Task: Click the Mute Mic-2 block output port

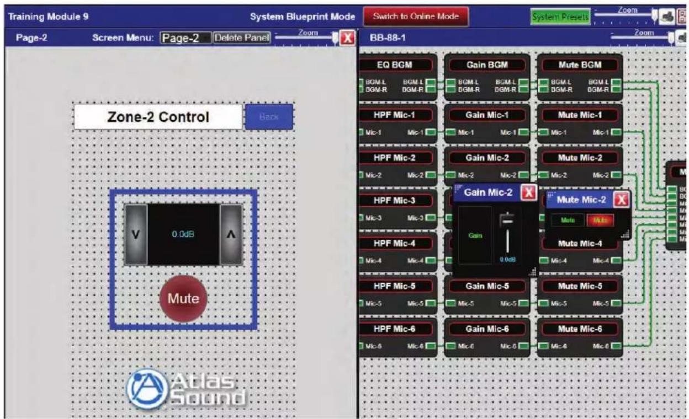Action: [x=616, y=175]
